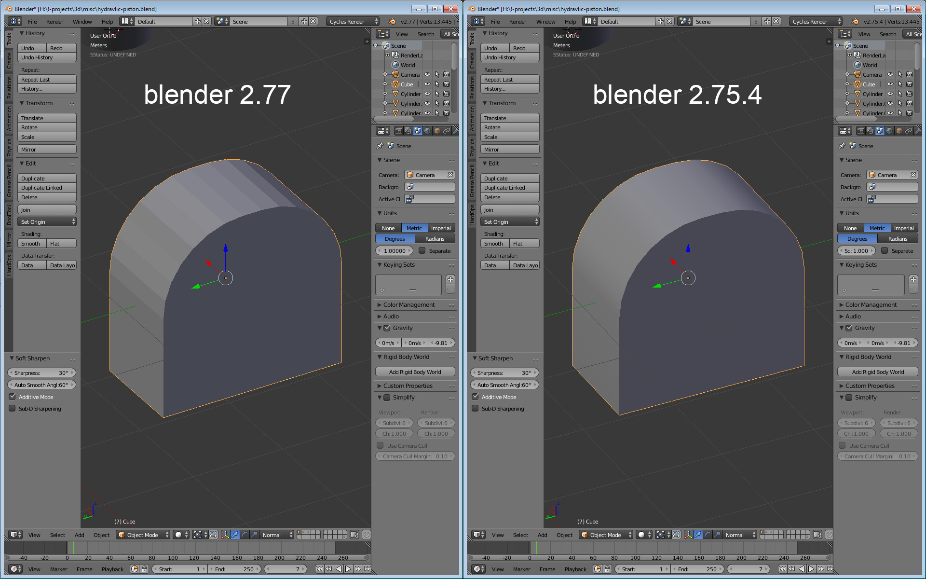Open Object Mode dropdown in left window
Screen dimensions: 926x579
click(143, 535)
